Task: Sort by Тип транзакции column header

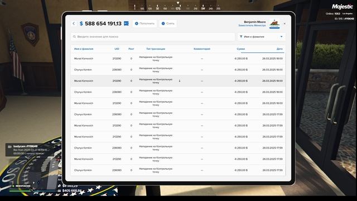Action: (156, 49)
